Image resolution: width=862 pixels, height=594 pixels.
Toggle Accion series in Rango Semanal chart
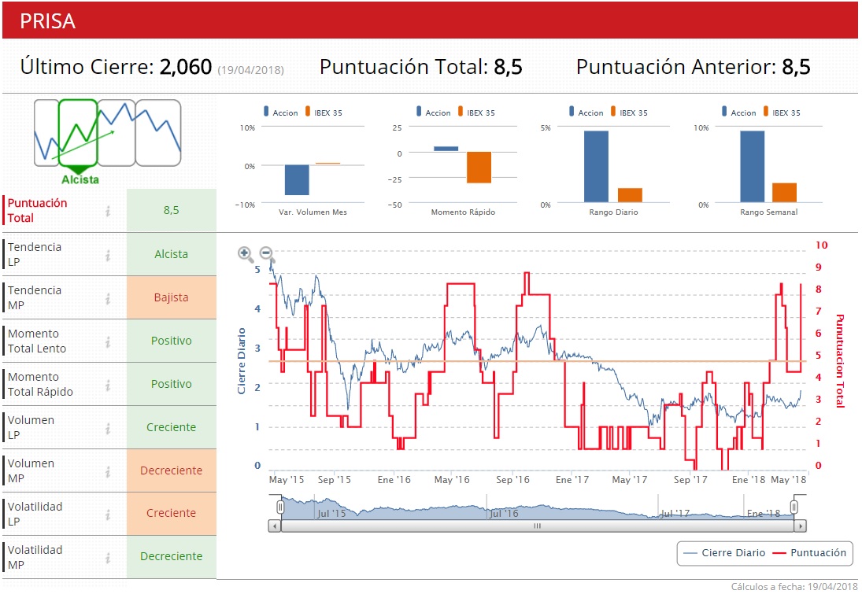[x=739, y=112]
